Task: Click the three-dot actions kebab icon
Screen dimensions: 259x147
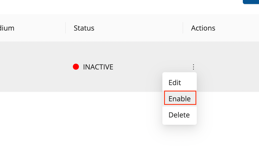Action: (x=193, y=67)
